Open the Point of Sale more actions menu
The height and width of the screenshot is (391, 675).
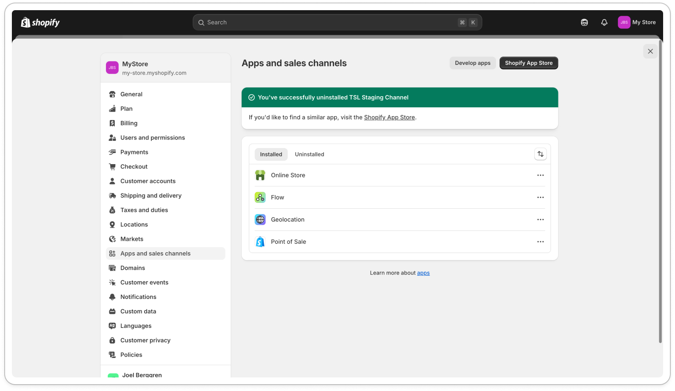tap(540, 242)
